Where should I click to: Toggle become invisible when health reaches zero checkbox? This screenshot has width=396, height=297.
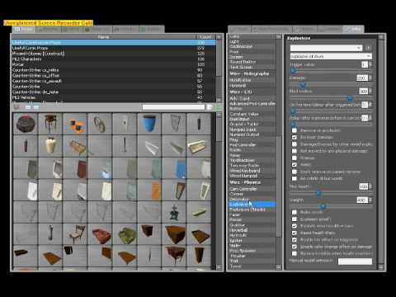click(x=295, y=253)
